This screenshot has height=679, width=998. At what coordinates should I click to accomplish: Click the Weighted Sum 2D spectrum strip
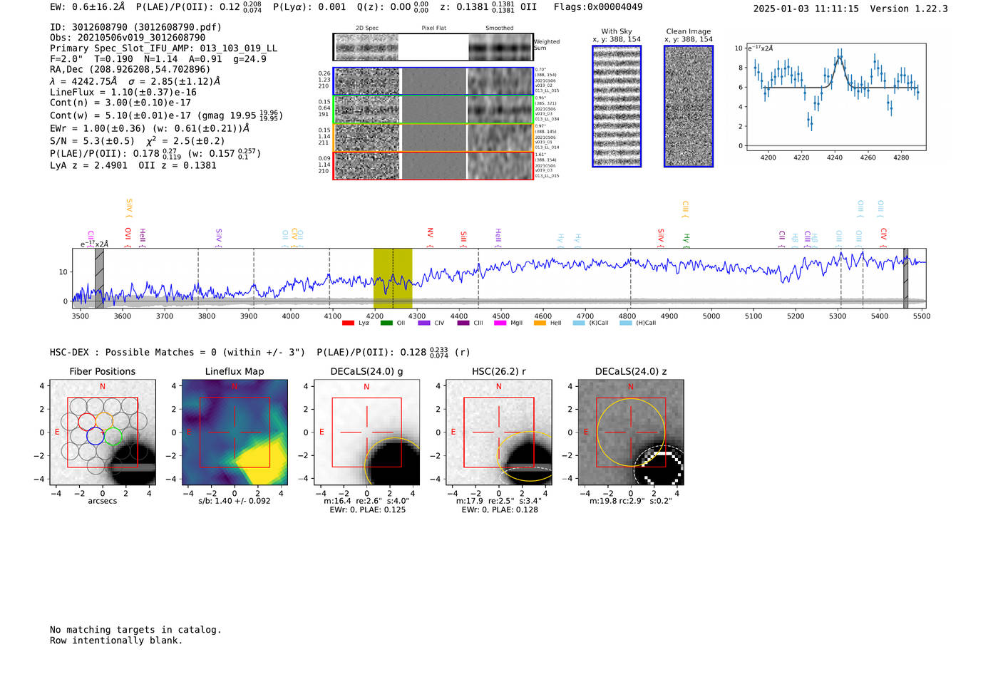tap(433, 47)
